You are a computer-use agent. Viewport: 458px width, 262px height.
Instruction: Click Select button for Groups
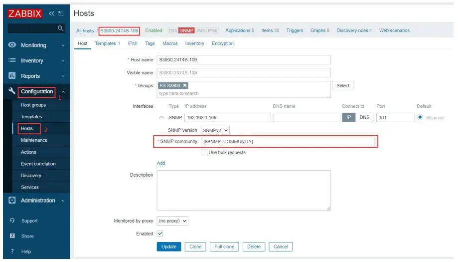pos(343,86)
